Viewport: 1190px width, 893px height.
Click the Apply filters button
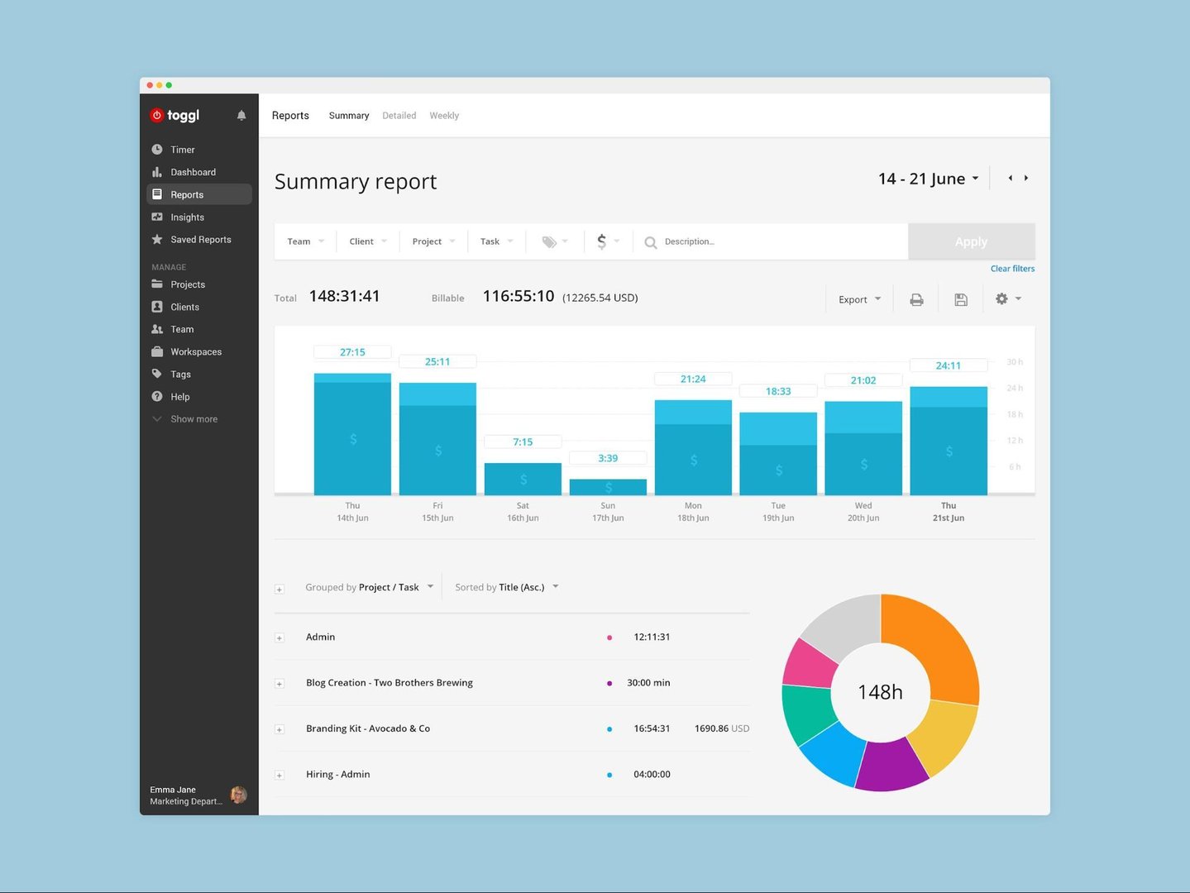click(x=970, y=241)
